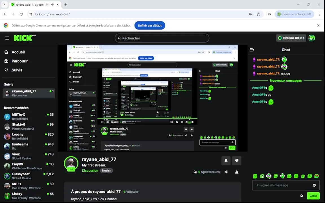Click the 1 Follower count text
Viewport: 325px width, 203px height.
pos(131,192)
